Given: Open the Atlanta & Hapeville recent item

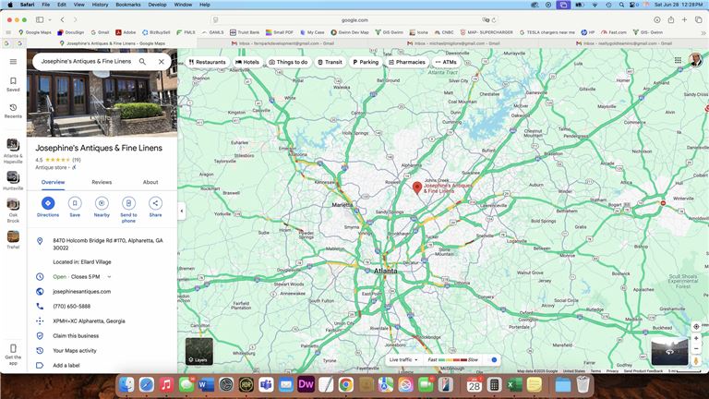Looking at the screenshot, I should click(x=13, y=151).
